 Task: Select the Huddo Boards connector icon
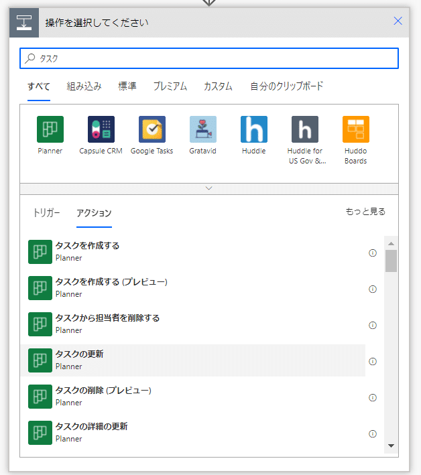point(355,129)
